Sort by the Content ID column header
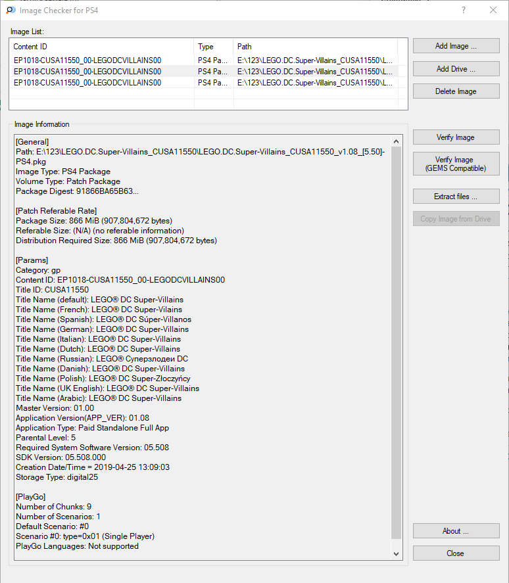 [101, 47]
